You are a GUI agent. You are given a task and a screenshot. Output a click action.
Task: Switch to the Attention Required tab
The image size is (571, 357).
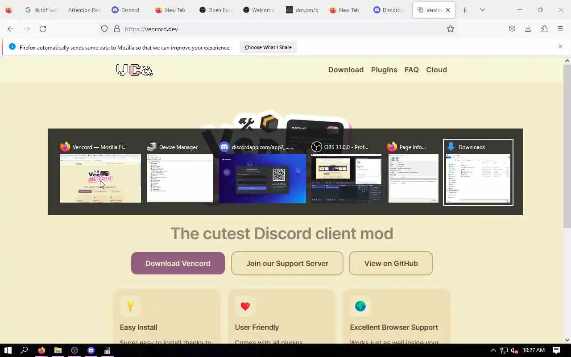pos(84,10)
